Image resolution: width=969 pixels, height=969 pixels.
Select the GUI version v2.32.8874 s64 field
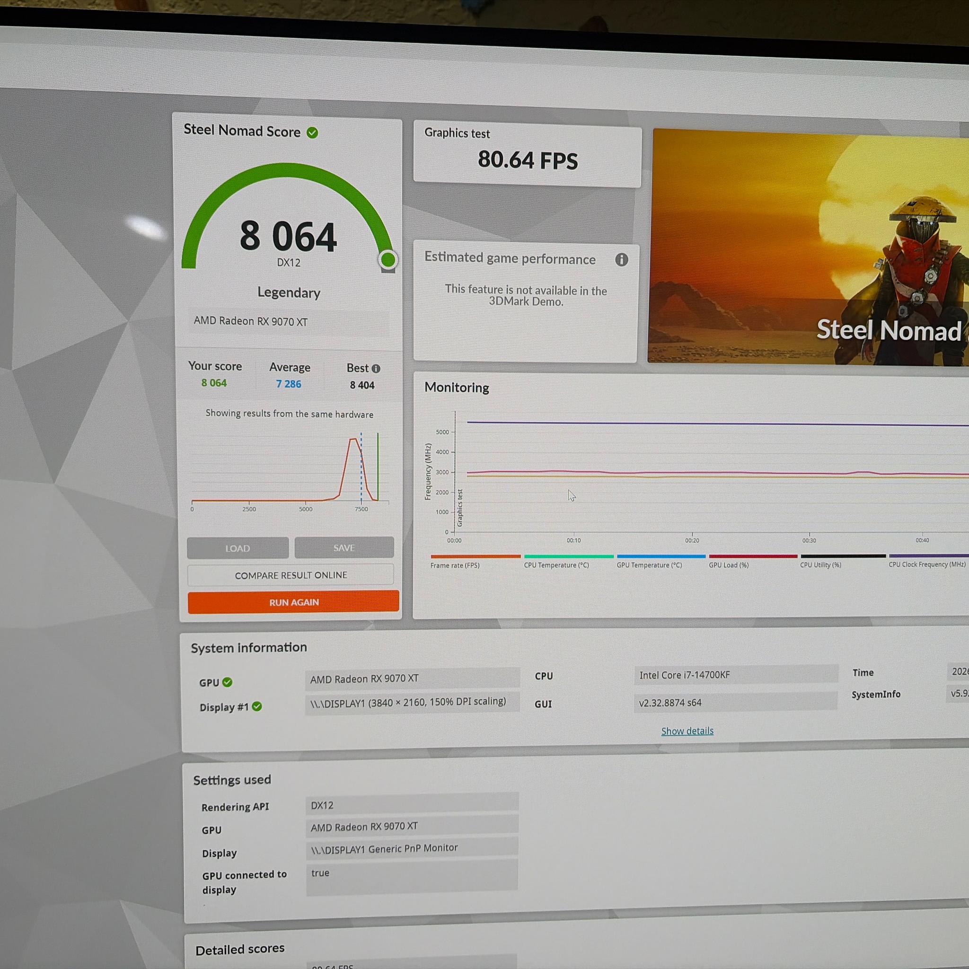(x=735, y=702)
